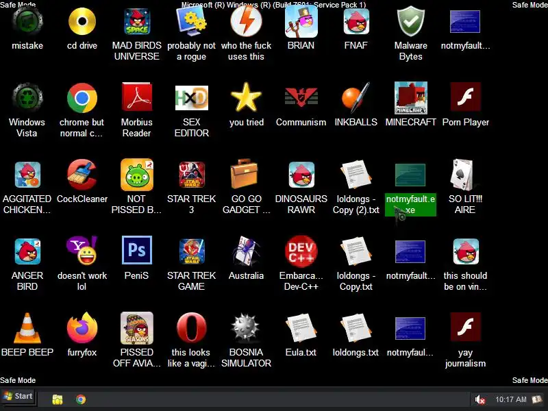Click the 10:17 AM taskbar clock
Screen dimensions: 548x411
510,399
